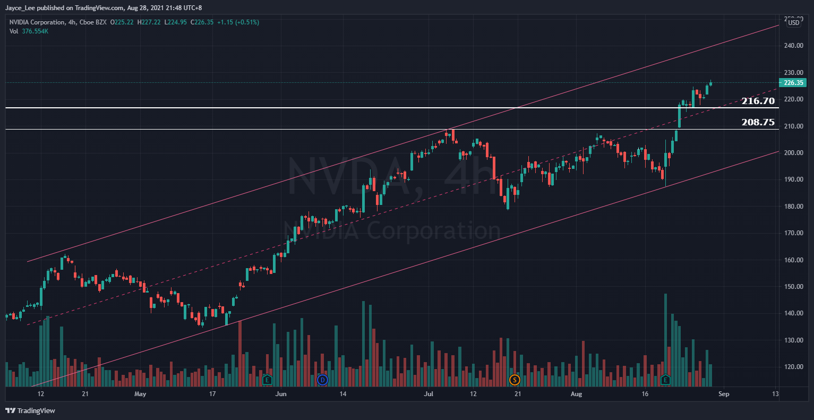Click the 150.00 price axis label
The height and width of the screenshot is (420, 814).
click(x=793, y=287)
